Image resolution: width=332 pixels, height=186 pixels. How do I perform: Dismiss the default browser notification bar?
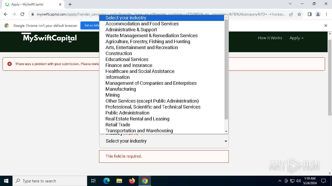point(326,25)
